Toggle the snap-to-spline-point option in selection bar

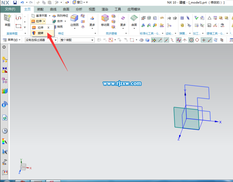point(178,40)
